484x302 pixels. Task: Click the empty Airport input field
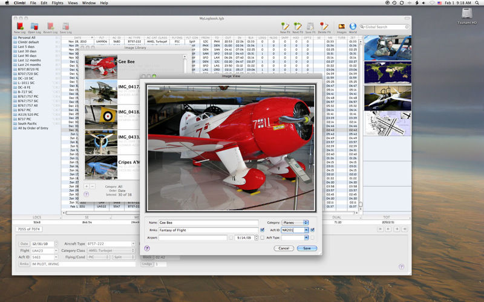193,237
